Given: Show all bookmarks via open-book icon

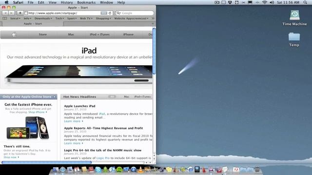Looking at the screenshot, I should (4, 18).
